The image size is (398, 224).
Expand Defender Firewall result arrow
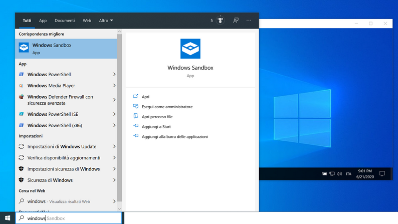114,100
